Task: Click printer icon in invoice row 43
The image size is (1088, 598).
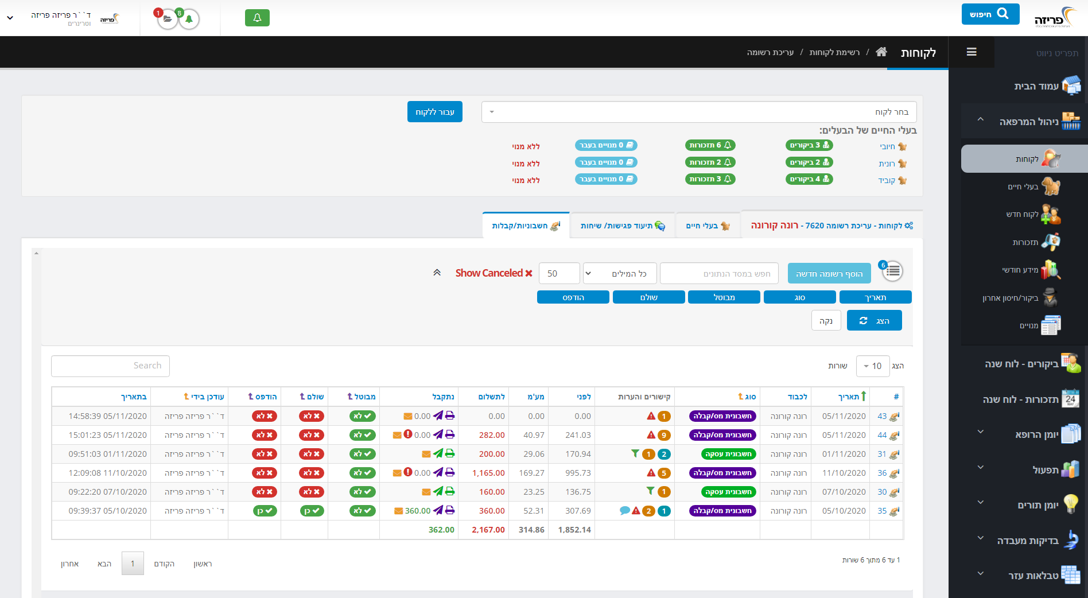Action: 450,416
